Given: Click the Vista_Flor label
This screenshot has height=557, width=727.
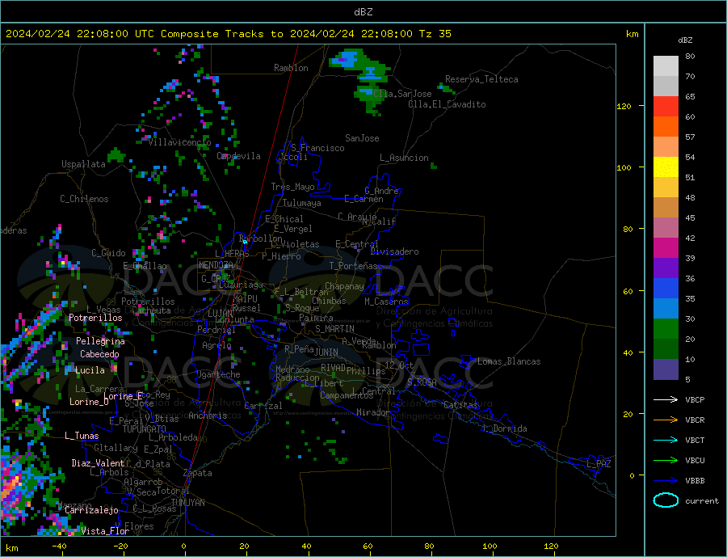Looking at the screenshot, I should [x=105, y=531].
